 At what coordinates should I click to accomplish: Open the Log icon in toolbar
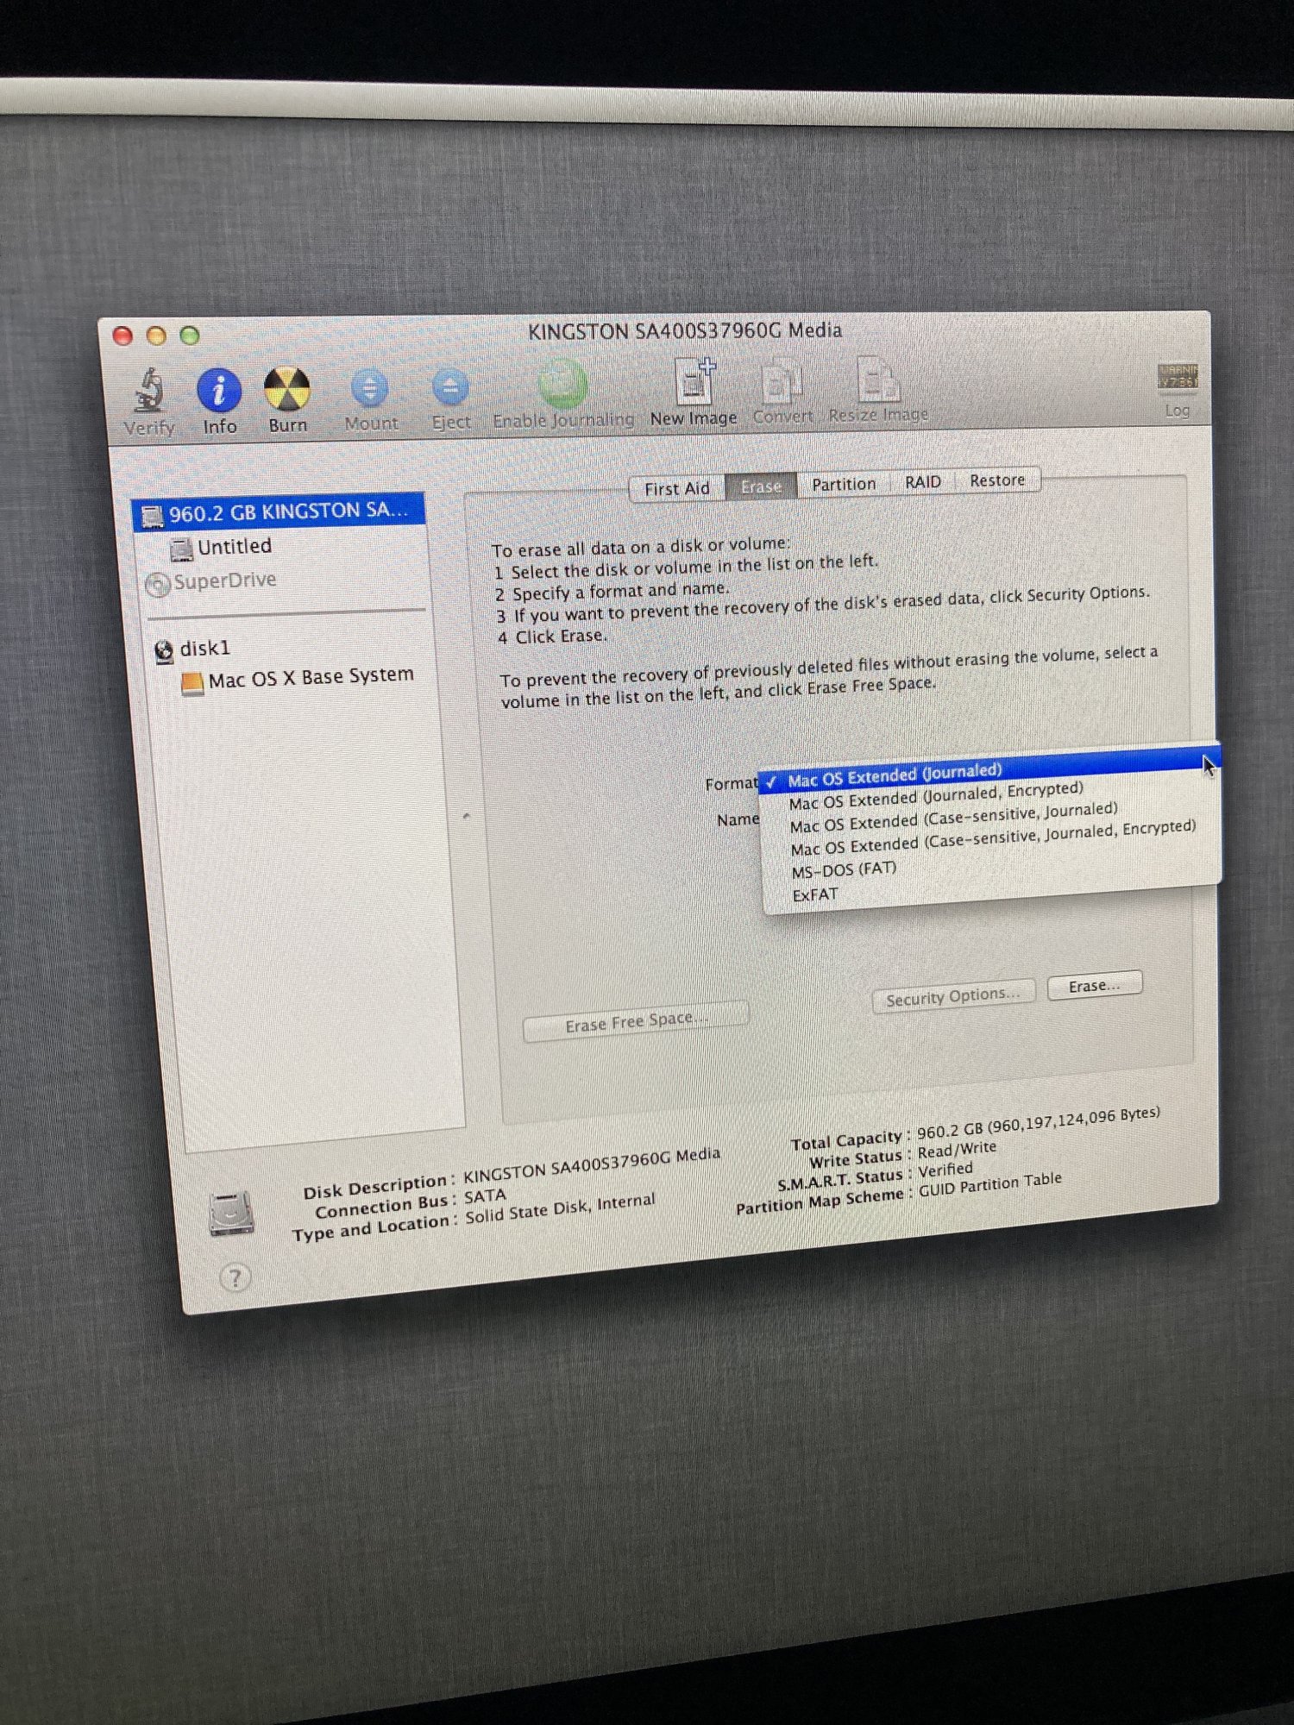click(1178, 377)
